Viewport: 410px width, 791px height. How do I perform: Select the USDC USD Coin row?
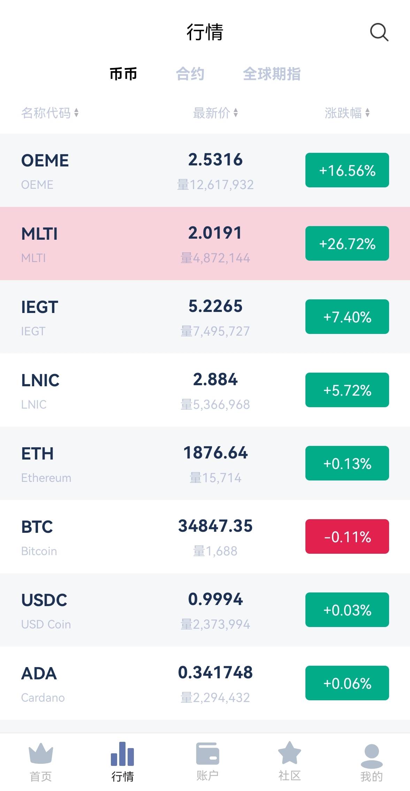click(x=105, y=610)
